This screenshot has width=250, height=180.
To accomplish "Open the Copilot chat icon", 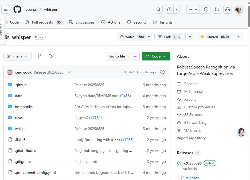I will [x=169, y=9].
